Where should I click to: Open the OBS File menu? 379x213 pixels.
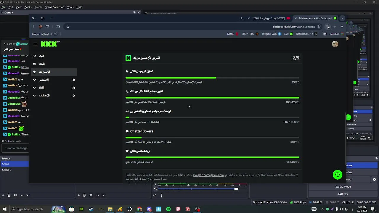tap(4, 7)
